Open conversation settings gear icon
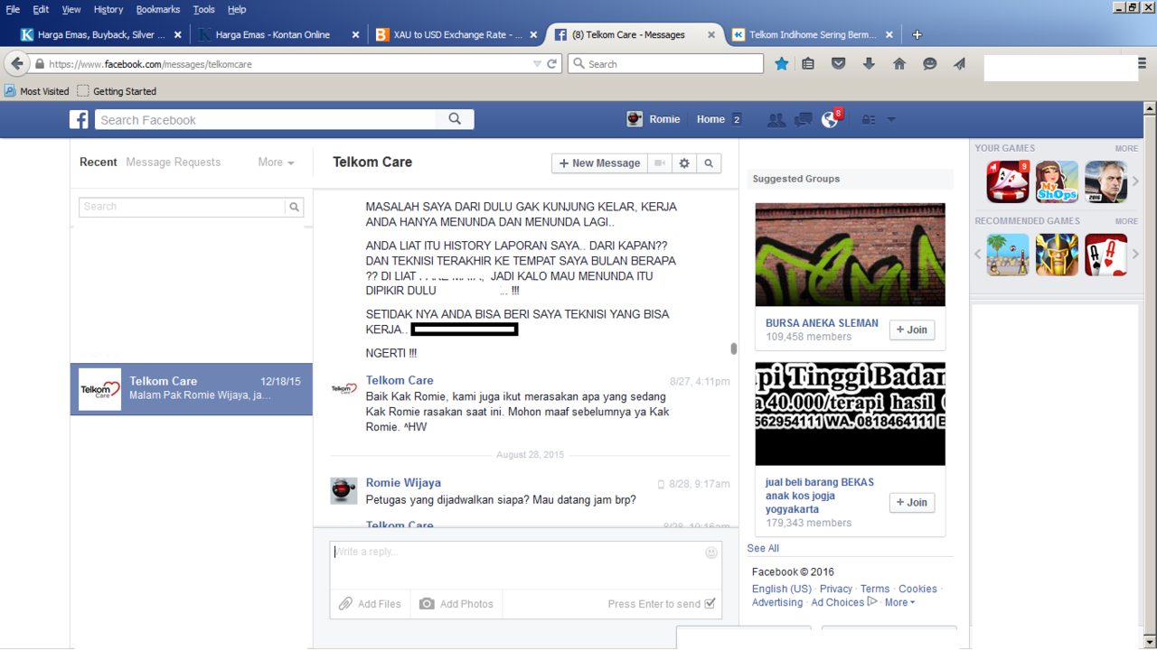This screenshot has height=650, width=1157. coord(684,163)
